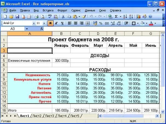Click the horizontal scrollbar thumb
166x124 pixels.
pyautogui.click(x=123, y=116)
